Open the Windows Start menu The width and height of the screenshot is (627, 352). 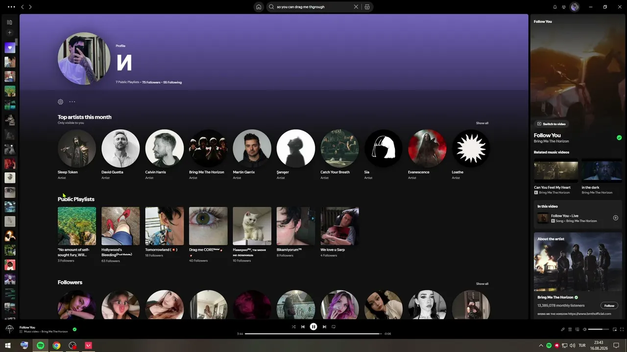[x=8, y=345]
